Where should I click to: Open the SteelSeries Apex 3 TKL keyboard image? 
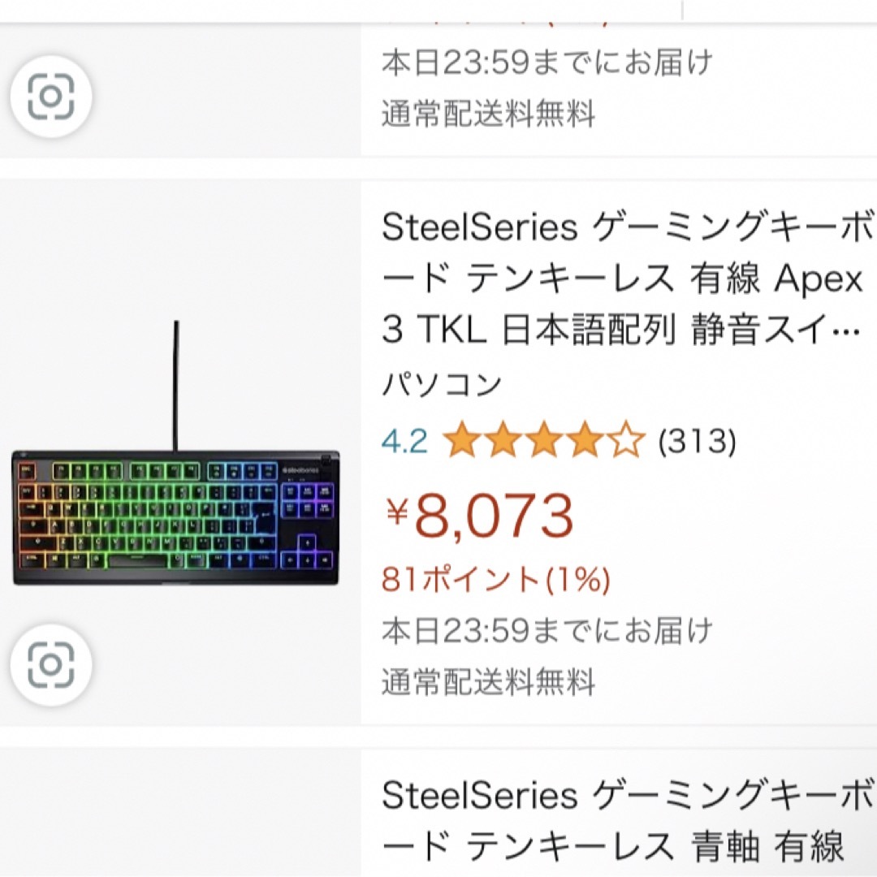point(175,453)
